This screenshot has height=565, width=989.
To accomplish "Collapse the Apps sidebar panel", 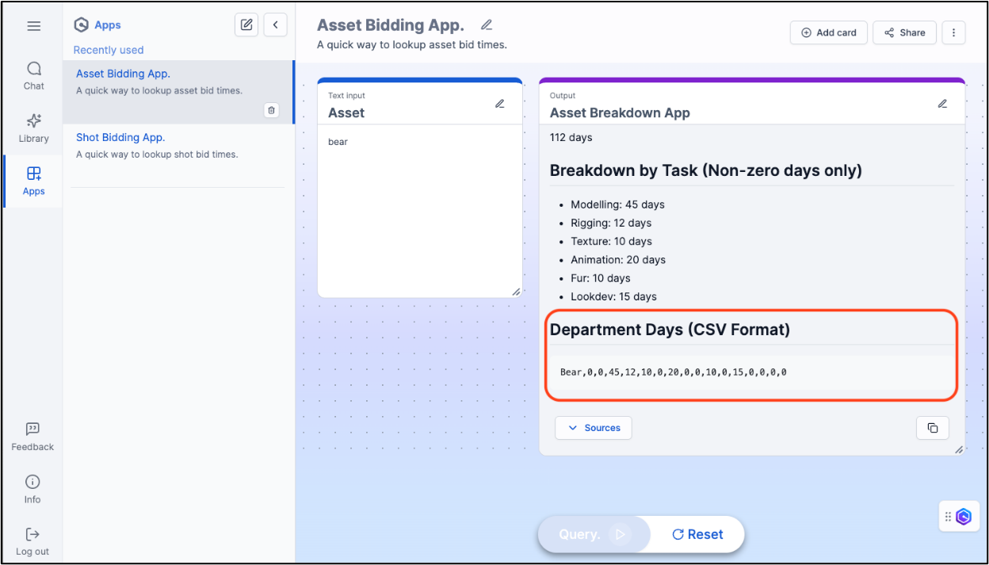I will [275, 25].
